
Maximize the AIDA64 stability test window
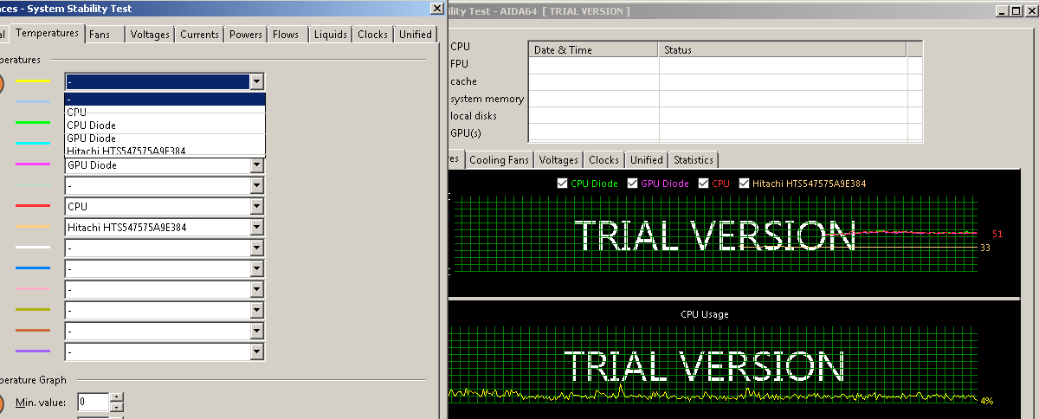(1016, 11)
